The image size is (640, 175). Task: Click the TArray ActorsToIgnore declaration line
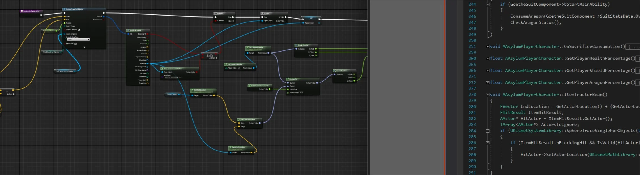tap(540, 125)
